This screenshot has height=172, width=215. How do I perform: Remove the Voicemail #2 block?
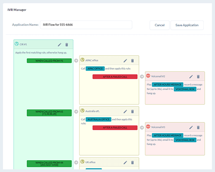[198, 77]
